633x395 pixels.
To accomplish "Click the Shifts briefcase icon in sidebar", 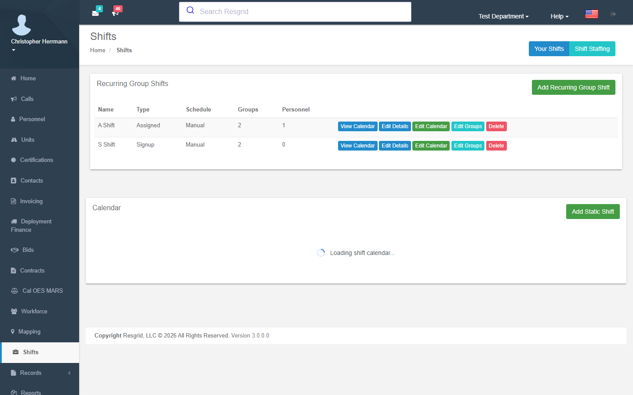I will pyautogui.click(x=16, y=352).
